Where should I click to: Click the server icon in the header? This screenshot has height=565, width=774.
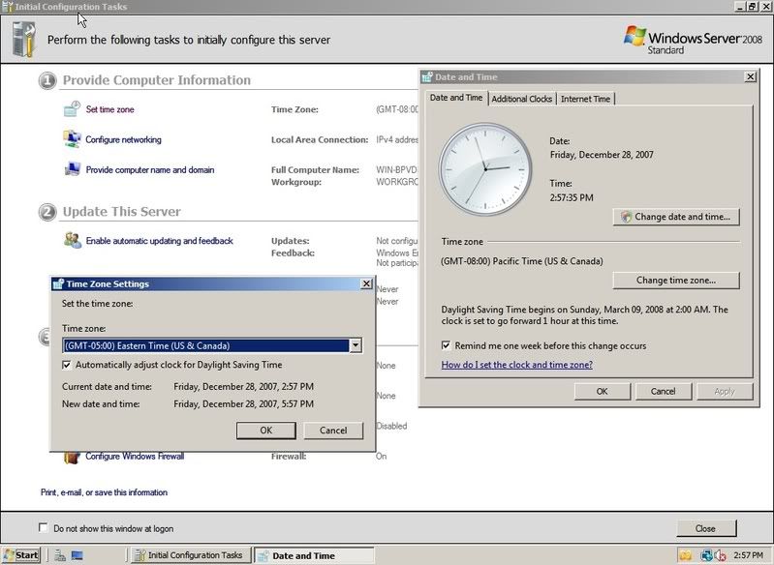tap(23, 39)
